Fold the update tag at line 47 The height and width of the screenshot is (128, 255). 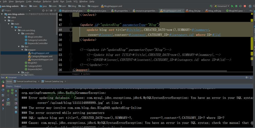(x=71, y=25)
